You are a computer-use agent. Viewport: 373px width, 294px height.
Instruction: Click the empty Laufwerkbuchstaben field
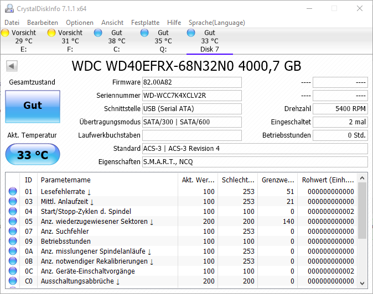tap(192, 135)
